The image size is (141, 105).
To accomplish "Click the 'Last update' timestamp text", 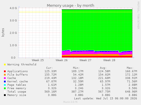I will (106, 98).
